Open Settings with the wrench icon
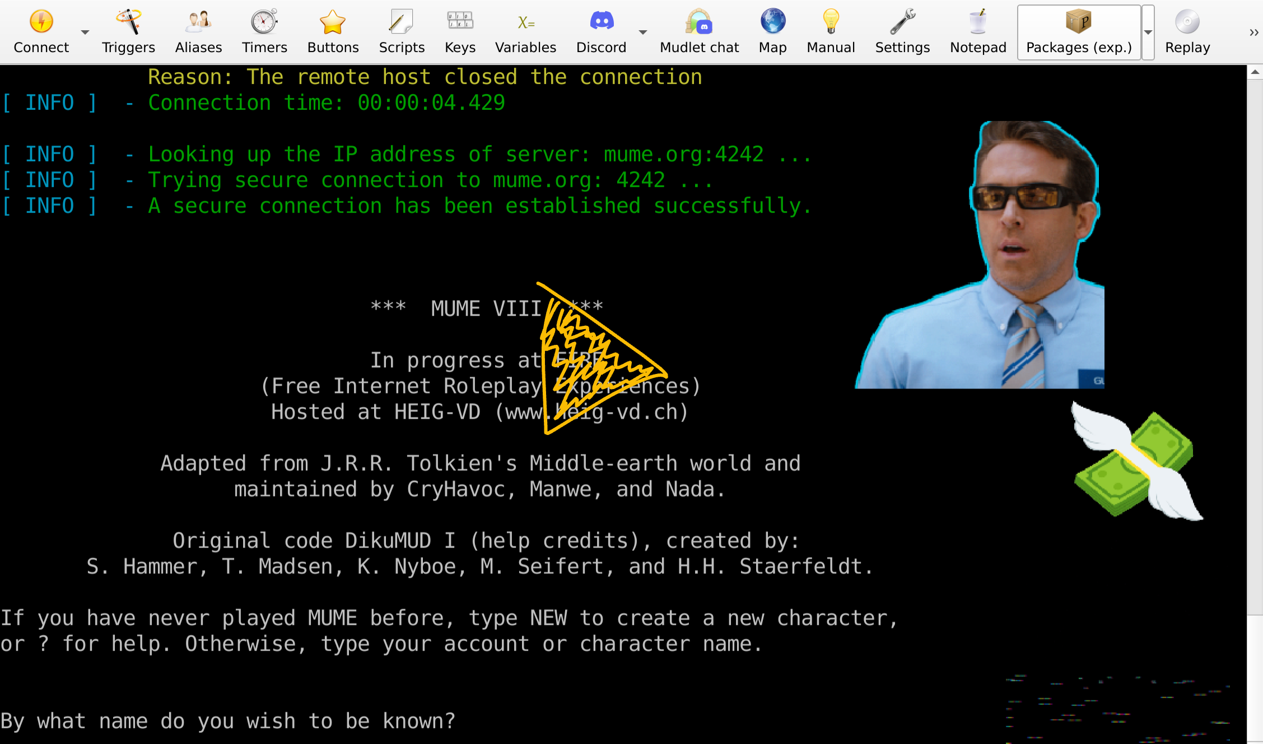Viewport: 1263px width, 744px height. point(902,32)
